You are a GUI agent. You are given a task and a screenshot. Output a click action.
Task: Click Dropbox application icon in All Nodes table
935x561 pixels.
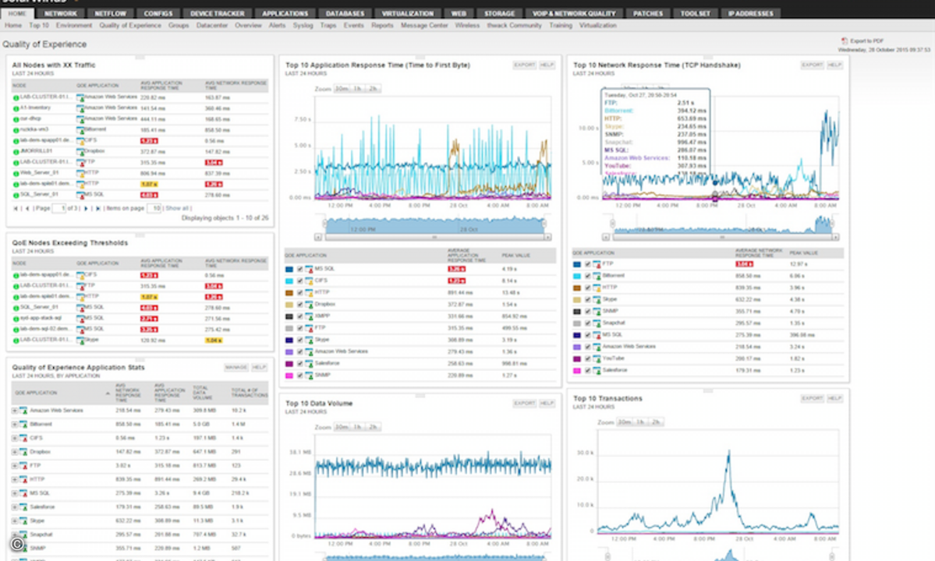tap(80, 152)
